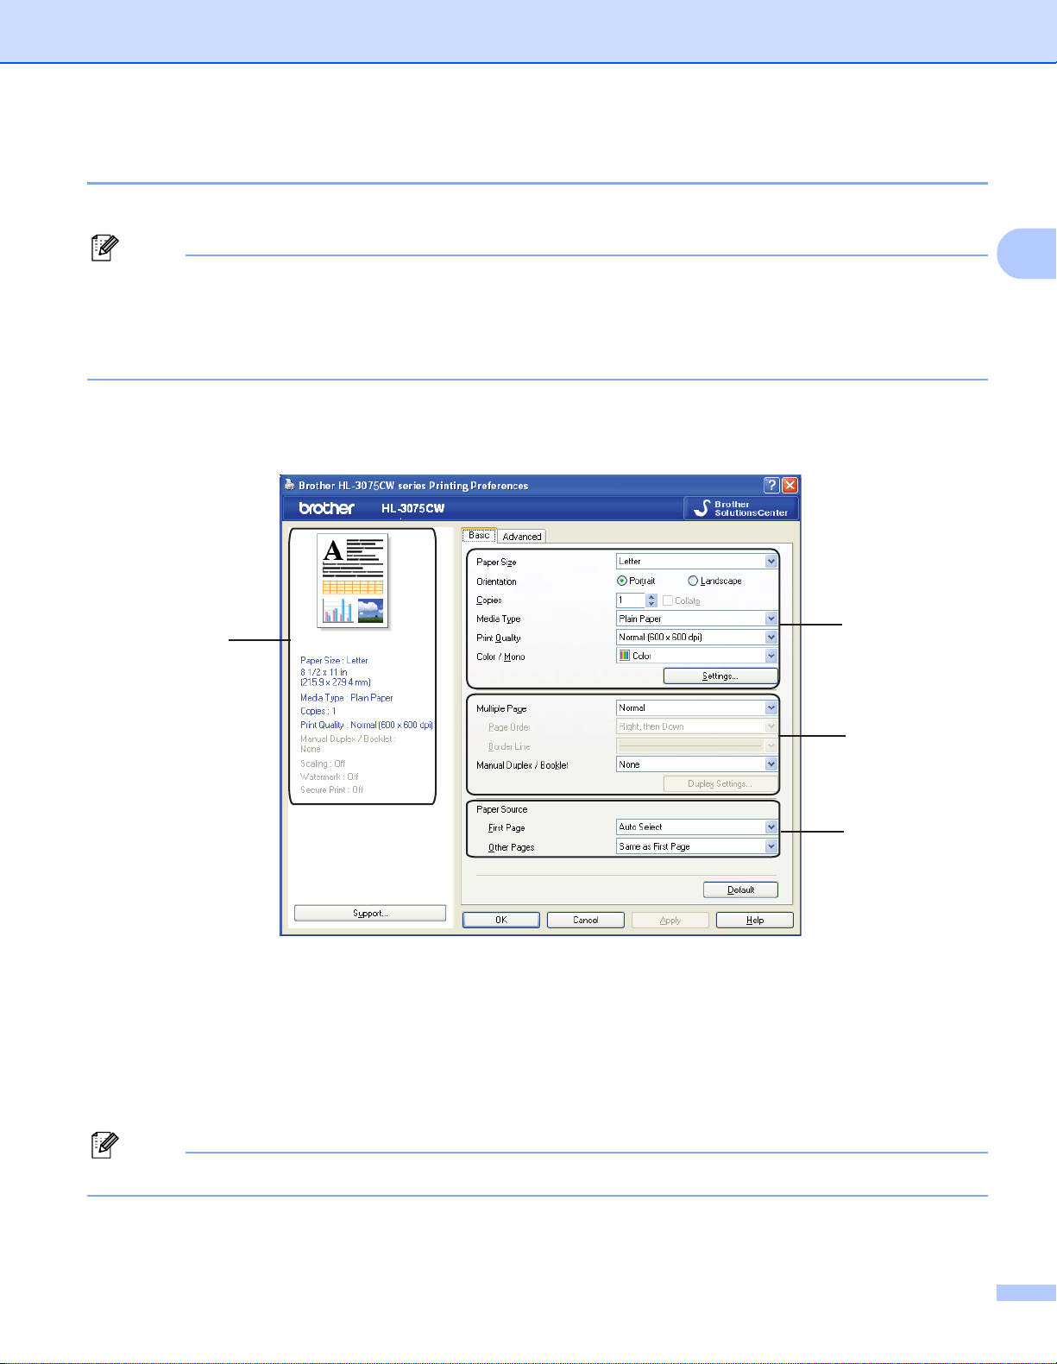Click the Support... button
This screenshot has width=1057, height=1364.
[370, 913]
